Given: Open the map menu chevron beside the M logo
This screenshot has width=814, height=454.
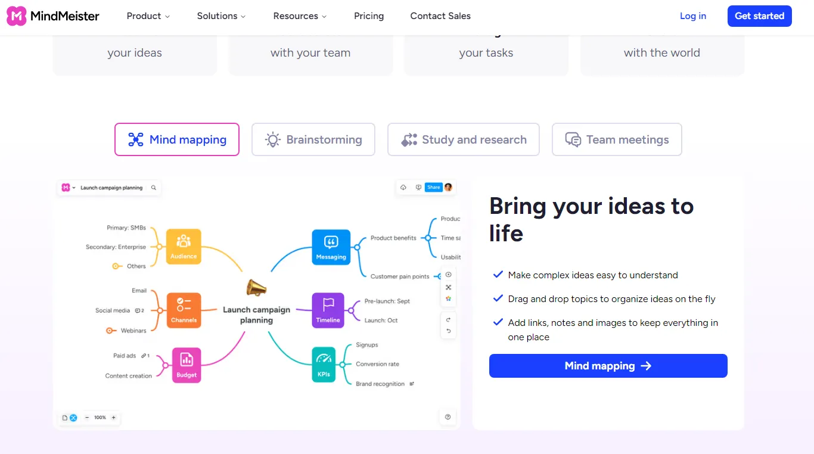Looking at the screenshot, I should click(x=74, y=188).
